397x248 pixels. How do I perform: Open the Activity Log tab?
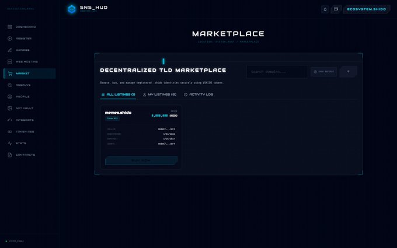(x=198, y=95)
